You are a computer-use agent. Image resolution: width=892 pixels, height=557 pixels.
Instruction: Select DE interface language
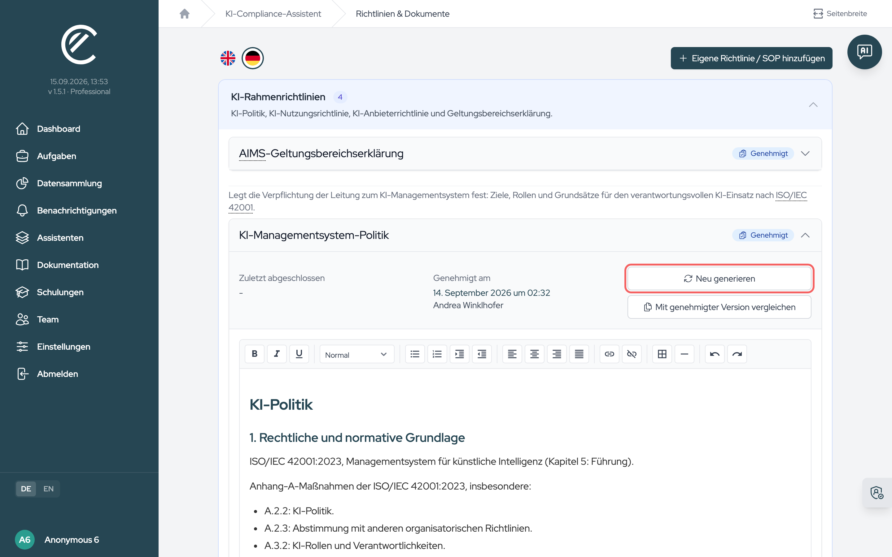click(x=26, y=489)
